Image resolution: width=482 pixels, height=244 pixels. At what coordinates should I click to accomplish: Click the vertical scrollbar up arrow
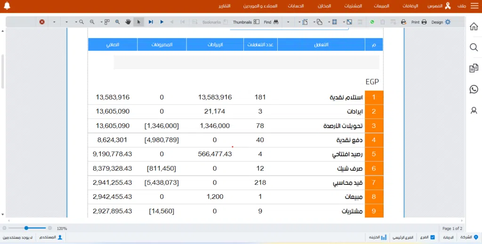click(3, 31)
